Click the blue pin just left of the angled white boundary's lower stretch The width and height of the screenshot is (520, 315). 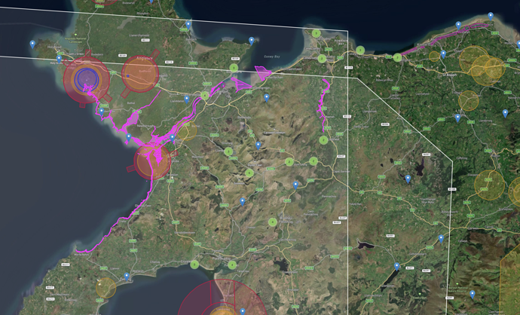pyautogui.click(x=441, y=238)
